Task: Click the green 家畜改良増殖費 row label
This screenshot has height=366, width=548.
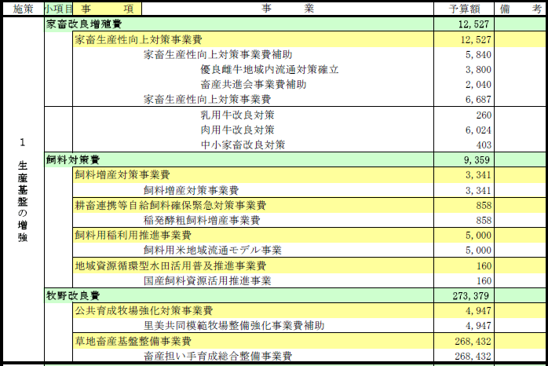Action: 84,24
